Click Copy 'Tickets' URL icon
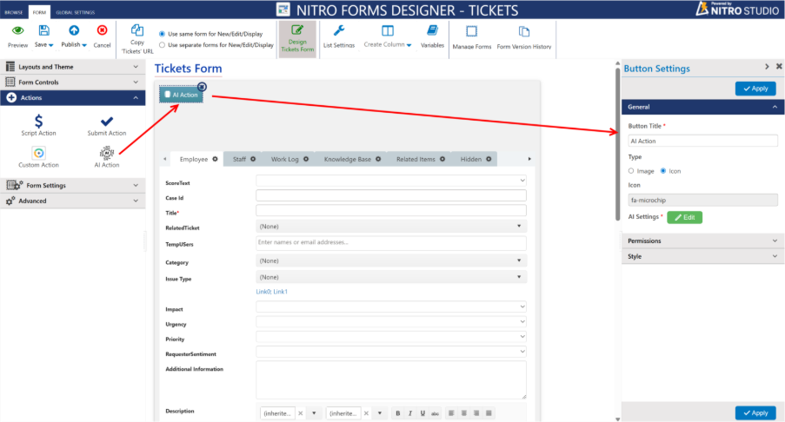 (x=136, y=30)
